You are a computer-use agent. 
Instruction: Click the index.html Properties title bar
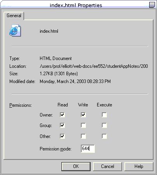(76, 5)
